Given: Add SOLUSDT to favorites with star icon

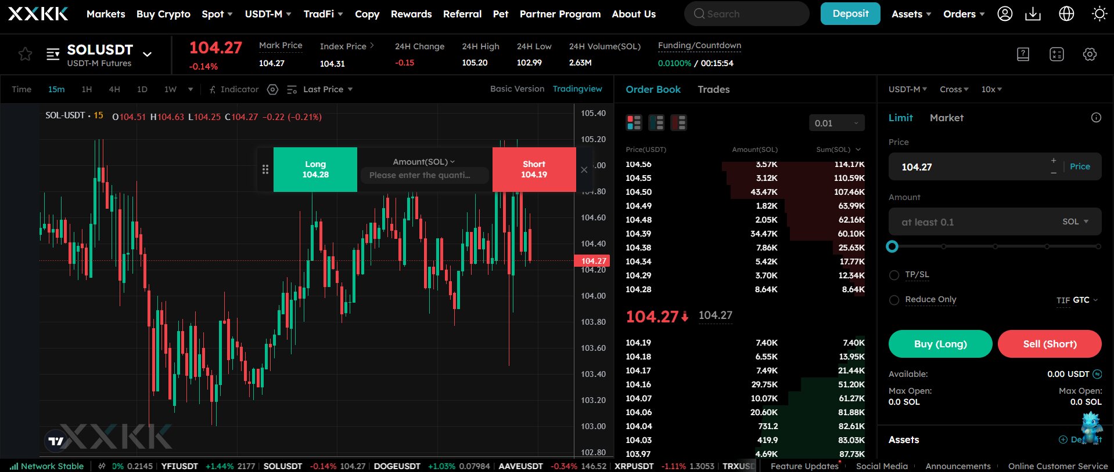Looking at the screenshot, I should tap(25, 55).
